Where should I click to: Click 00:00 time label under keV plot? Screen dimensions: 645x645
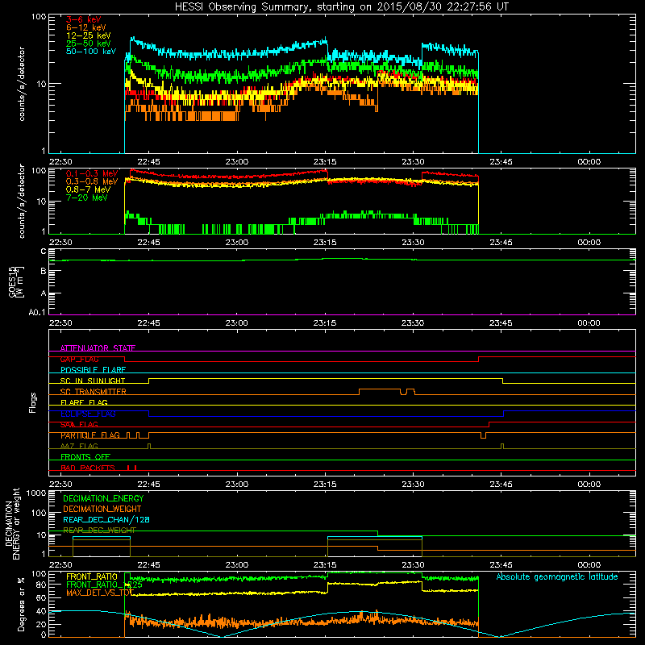(x=589, y=162)
